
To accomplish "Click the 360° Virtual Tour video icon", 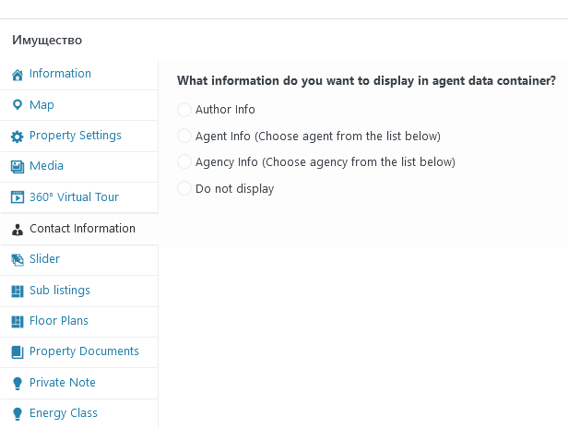I will point(17,197).
